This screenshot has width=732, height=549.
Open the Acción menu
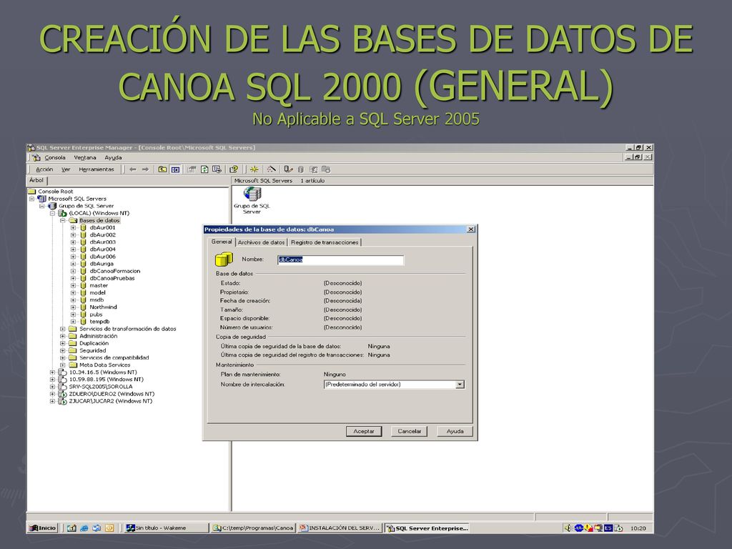coord(44,169)
